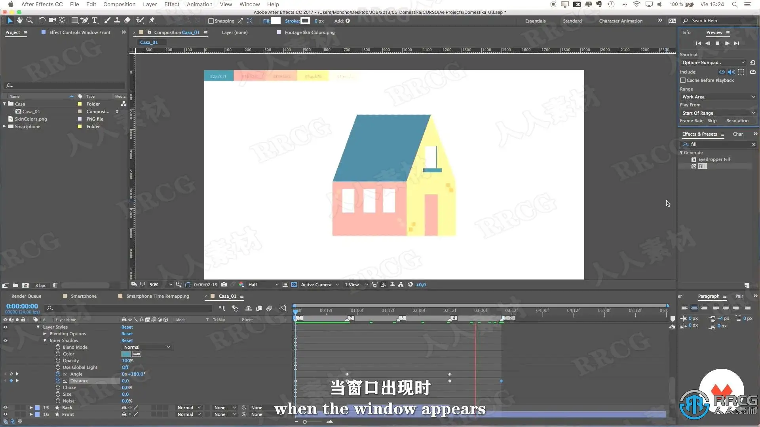The height and width of the screenshot is (427, 760).
Task: Select the Puppet Pin tool
Action: click(152, 21)
